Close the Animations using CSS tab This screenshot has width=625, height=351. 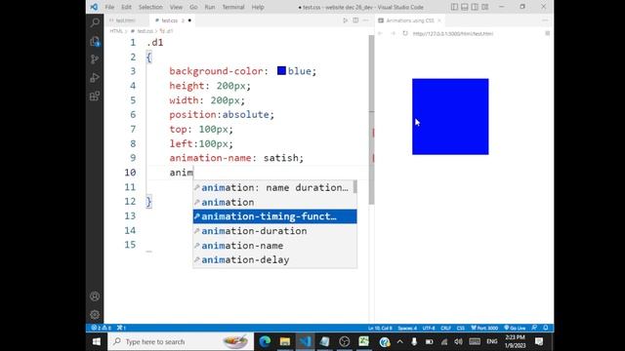(439, 20)
